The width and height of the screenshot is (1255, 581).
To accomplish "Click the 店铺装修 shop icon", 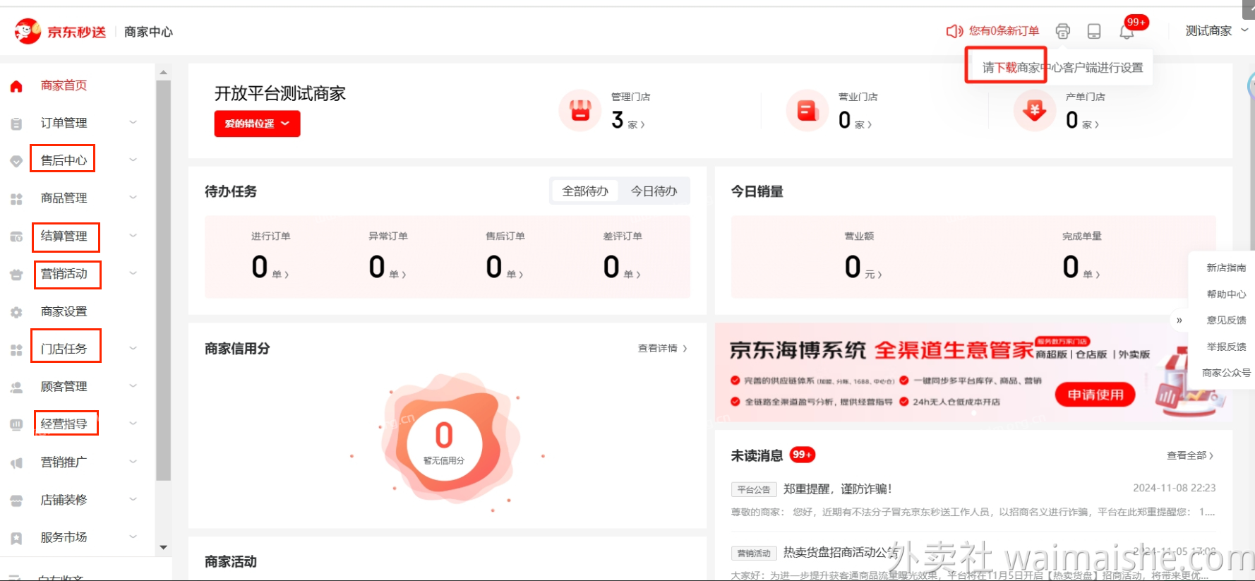I will click(x=16, y=501).
